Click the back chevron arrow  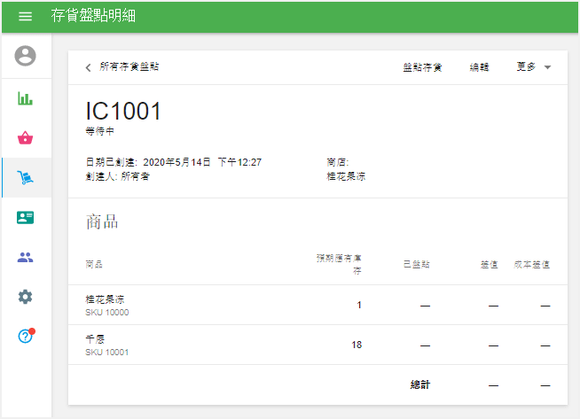(x=88, y=67)
